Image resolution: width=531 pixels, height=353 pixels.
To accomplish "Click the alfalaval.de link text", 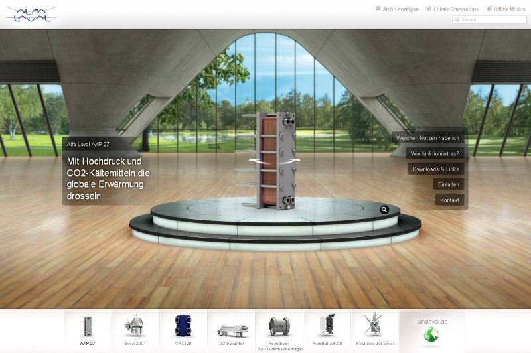I will click(433, 322).
